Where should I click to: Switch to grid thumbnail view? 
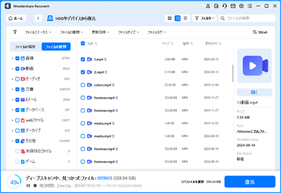[x=169, y=18]
